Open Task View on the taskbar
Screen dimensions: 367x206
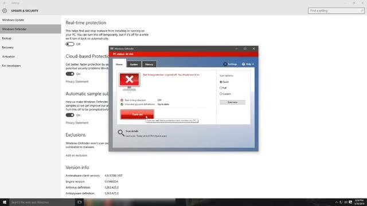[80, 202]
